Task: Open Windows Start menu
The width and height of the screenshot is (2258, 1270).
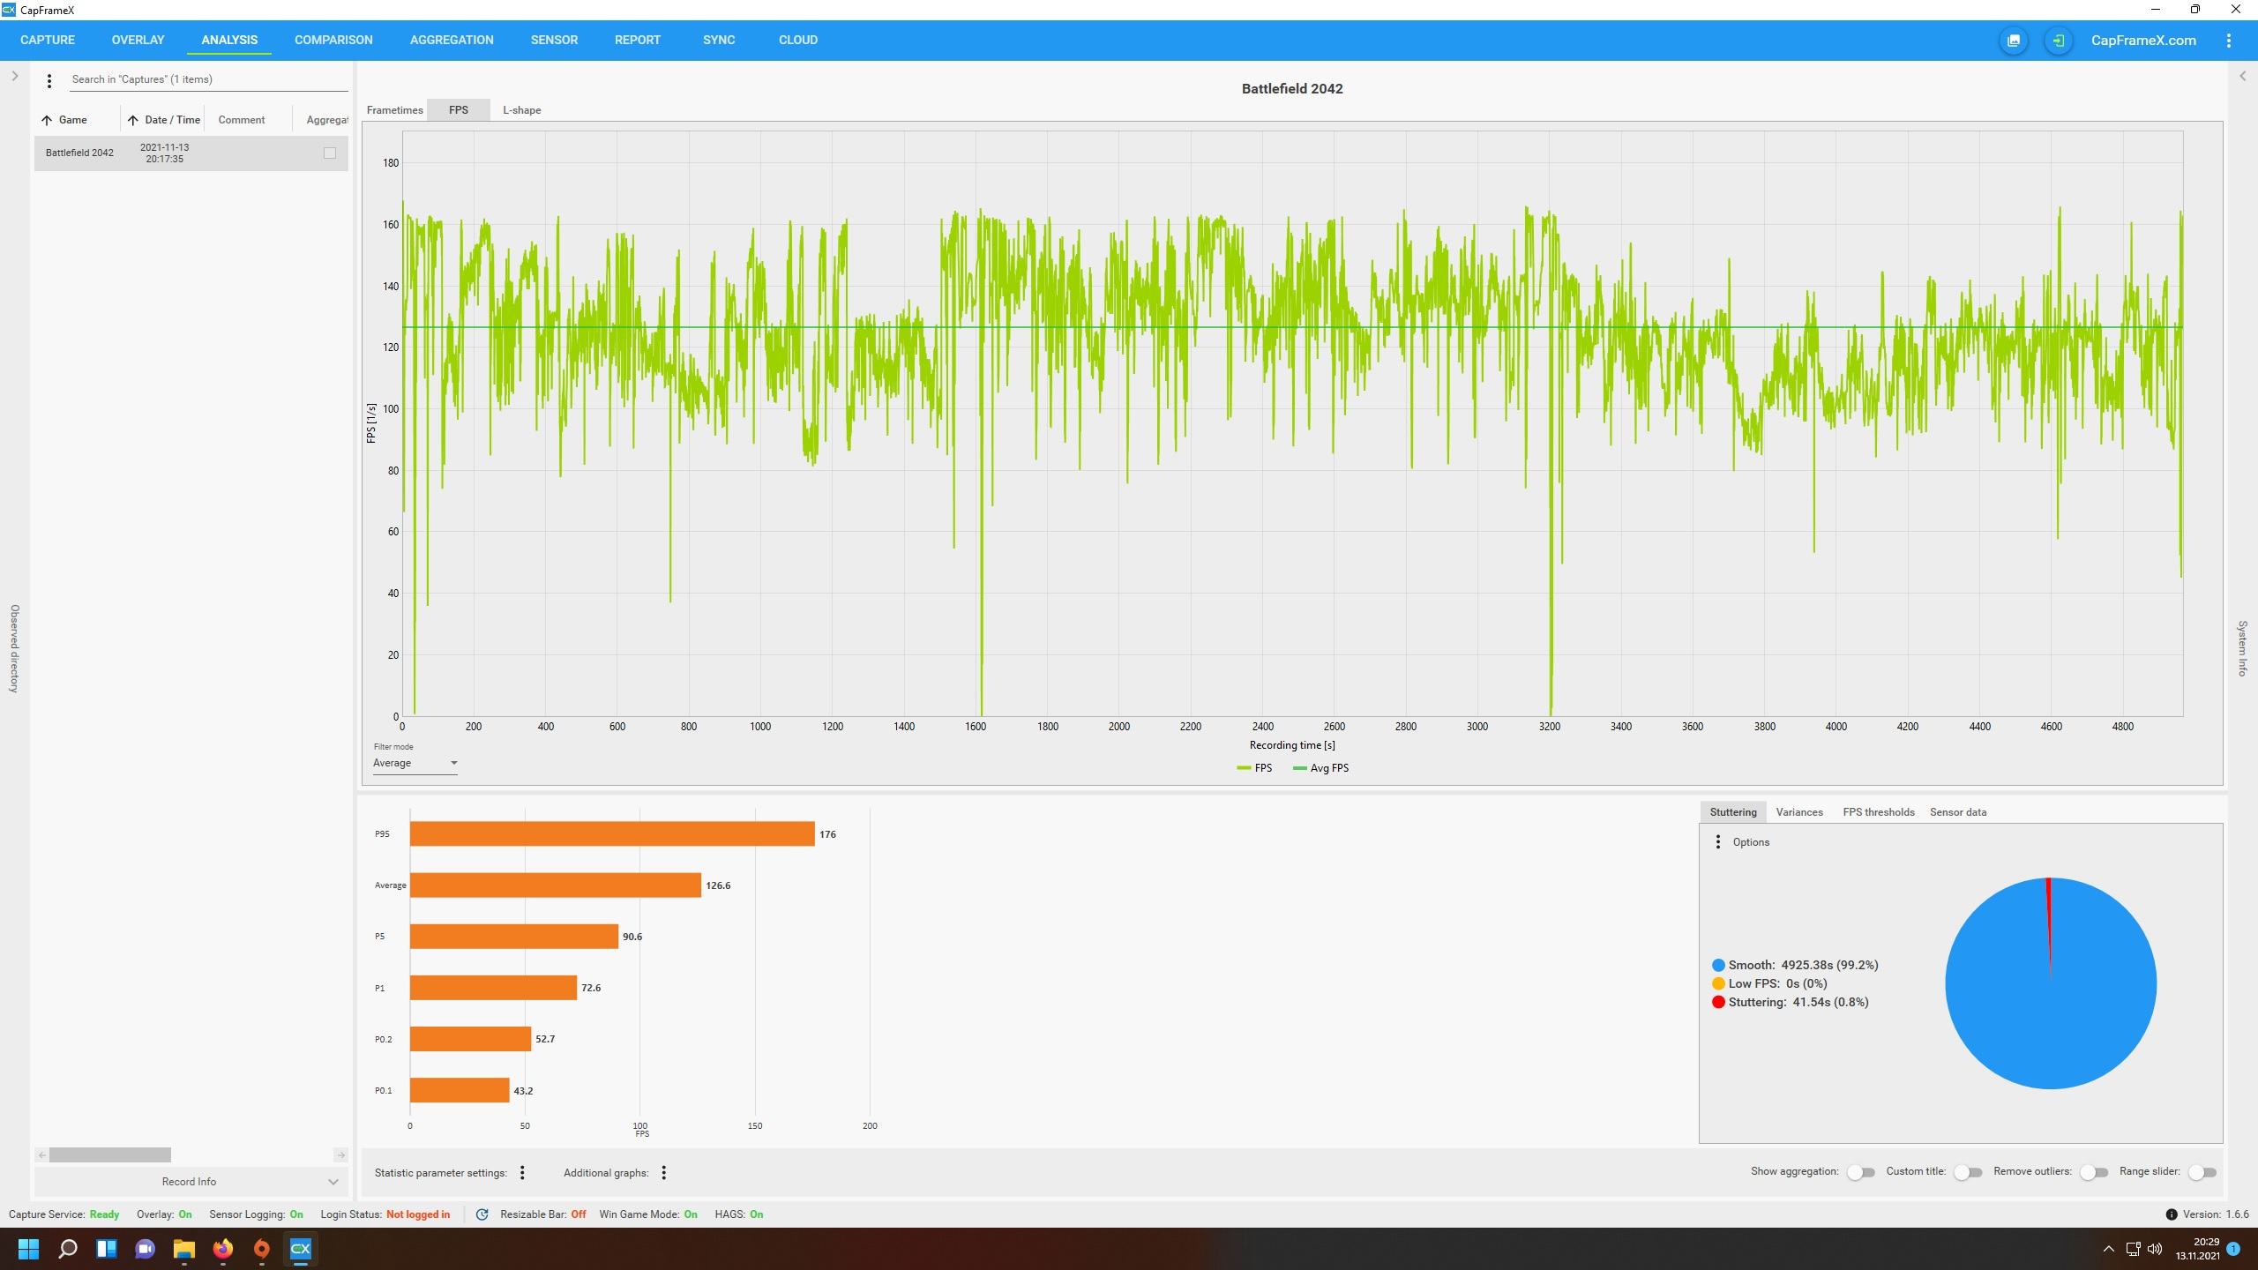Action: coord(29,1249)
